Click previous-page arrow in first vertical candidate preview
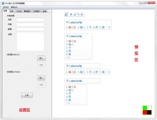Image resolution: width=157 pixels, height=120 pixels. point(67,57)
